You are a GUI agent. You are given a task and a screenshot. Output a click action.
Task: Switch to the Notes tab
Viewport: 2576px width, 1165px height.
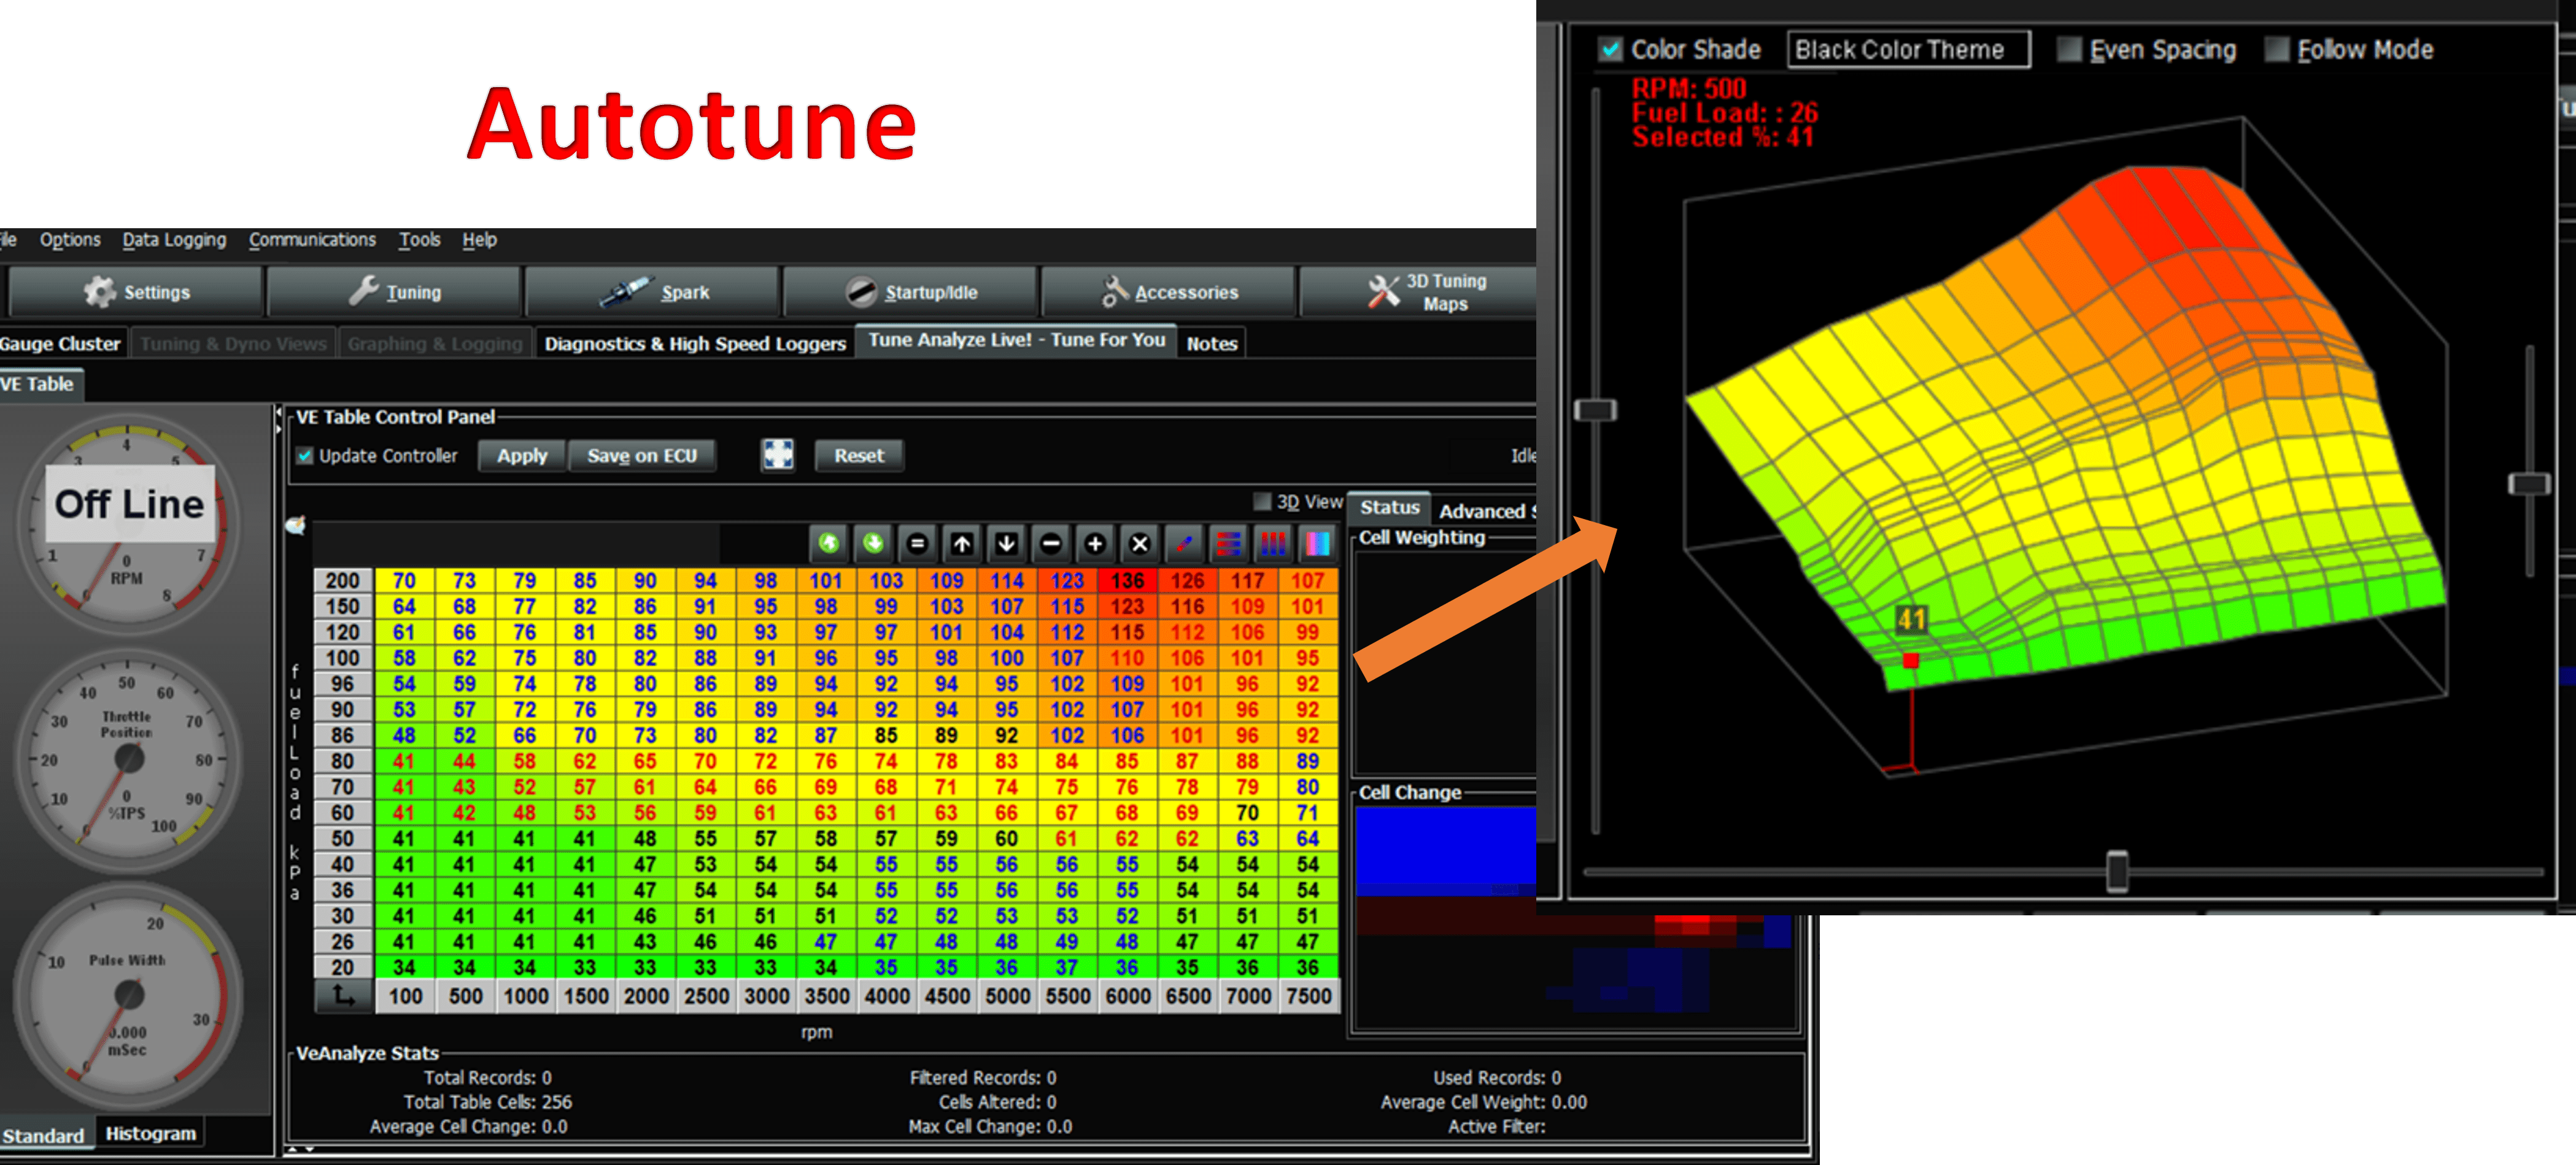tap(1212, 344)
